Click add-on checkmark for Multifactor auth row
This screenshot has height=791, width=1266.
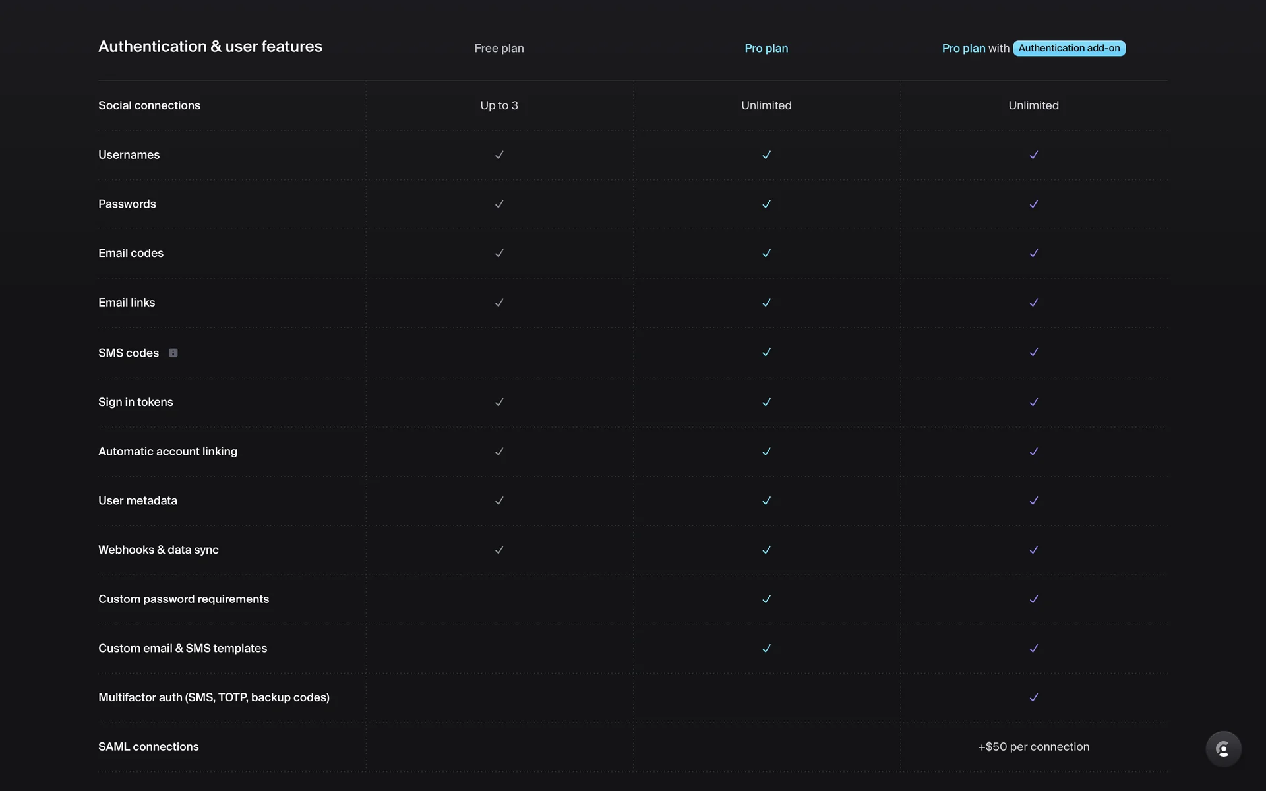coord(1033,697)
